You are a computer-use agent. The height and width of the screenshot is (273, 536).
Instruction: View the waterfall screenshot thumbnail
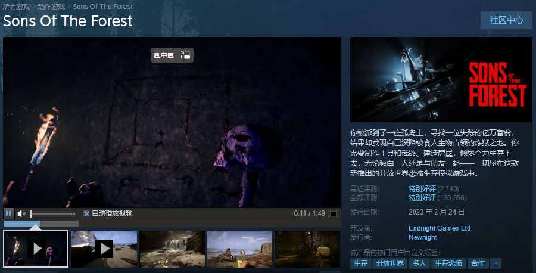[x=172, y=249]
